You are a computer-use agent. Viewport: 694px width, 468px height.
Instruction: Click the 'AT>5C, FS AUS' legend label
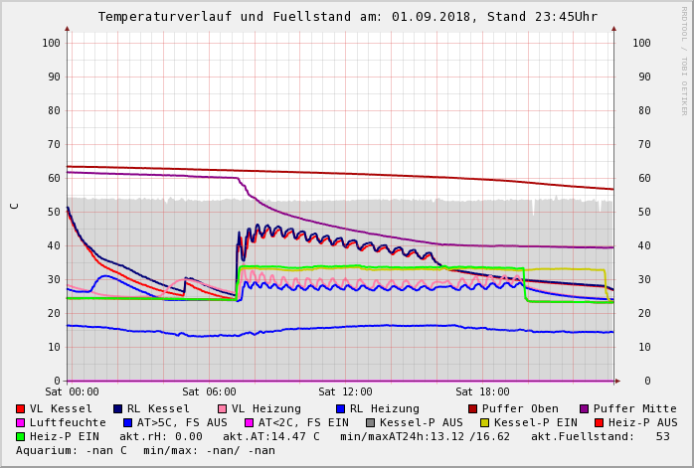click(x=182, y=422)
